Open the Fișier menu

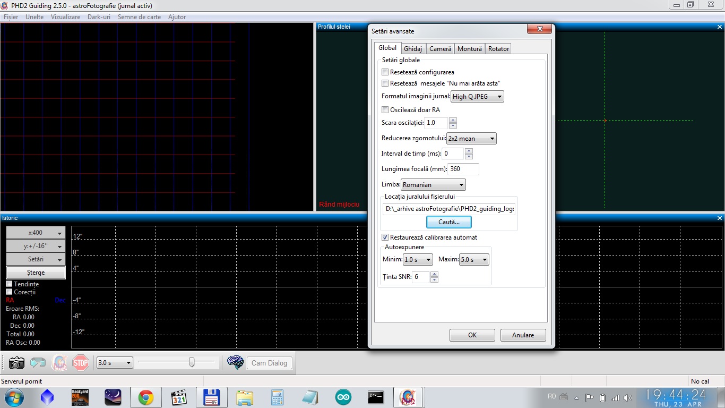click(11, 17)
